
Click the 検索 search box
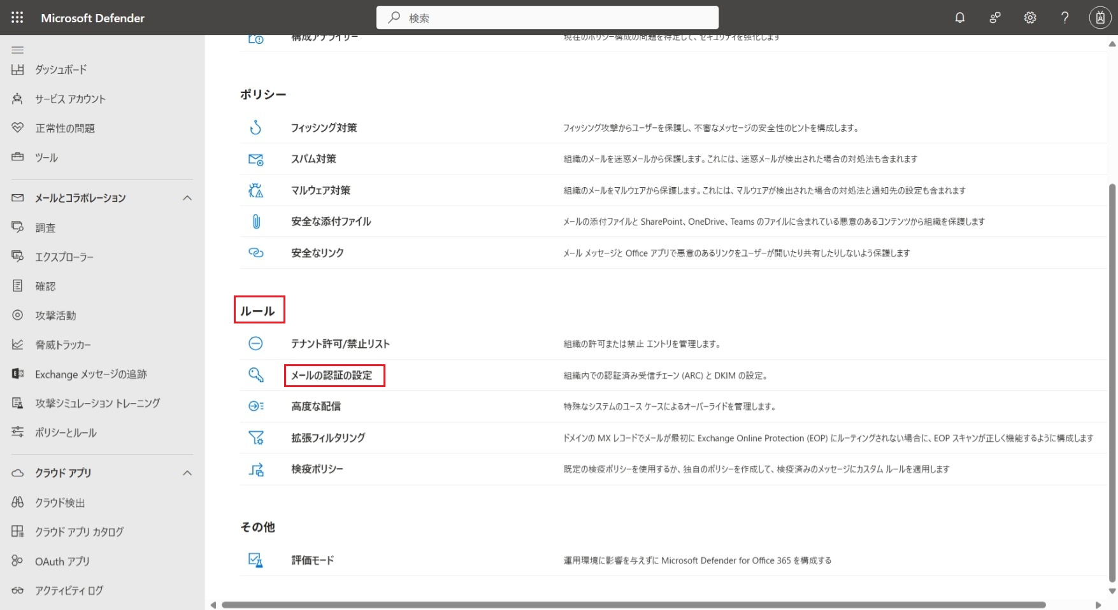pyautogui.click(x=548, y=18)
